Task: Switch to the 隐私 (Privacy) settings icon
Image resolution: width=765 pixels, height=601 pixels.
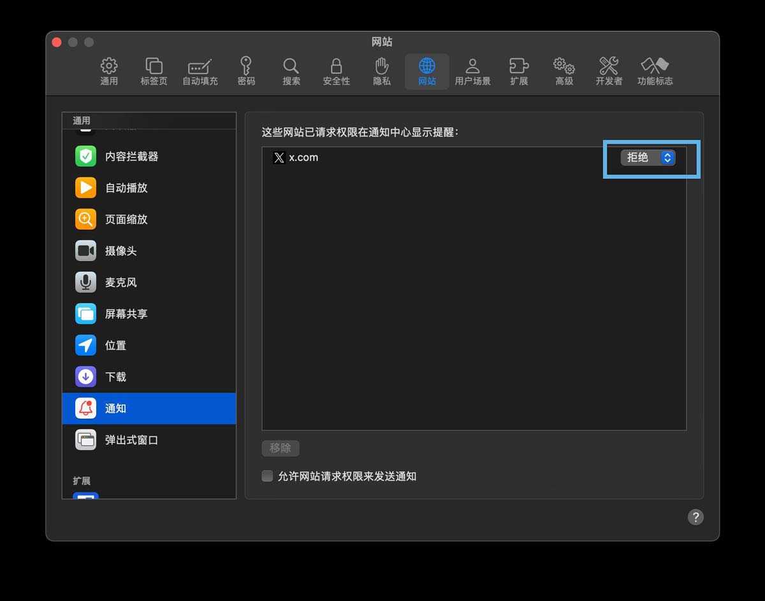Action: 381,70
